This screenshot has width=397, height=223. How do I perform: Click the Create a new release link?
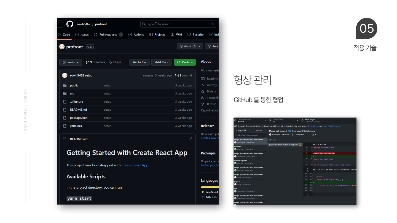click(210, 138)
